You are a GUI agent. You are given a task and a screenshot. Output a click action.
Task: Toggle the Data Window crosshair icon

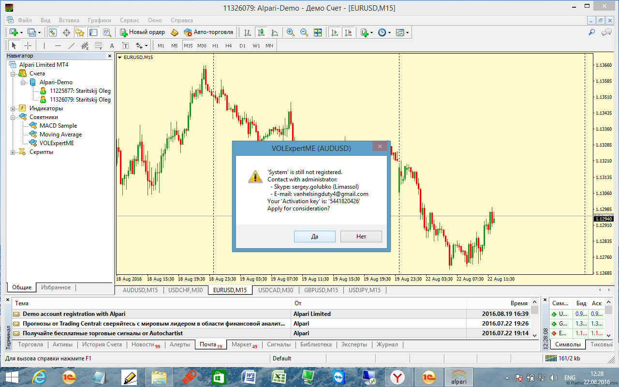point(66,32)
